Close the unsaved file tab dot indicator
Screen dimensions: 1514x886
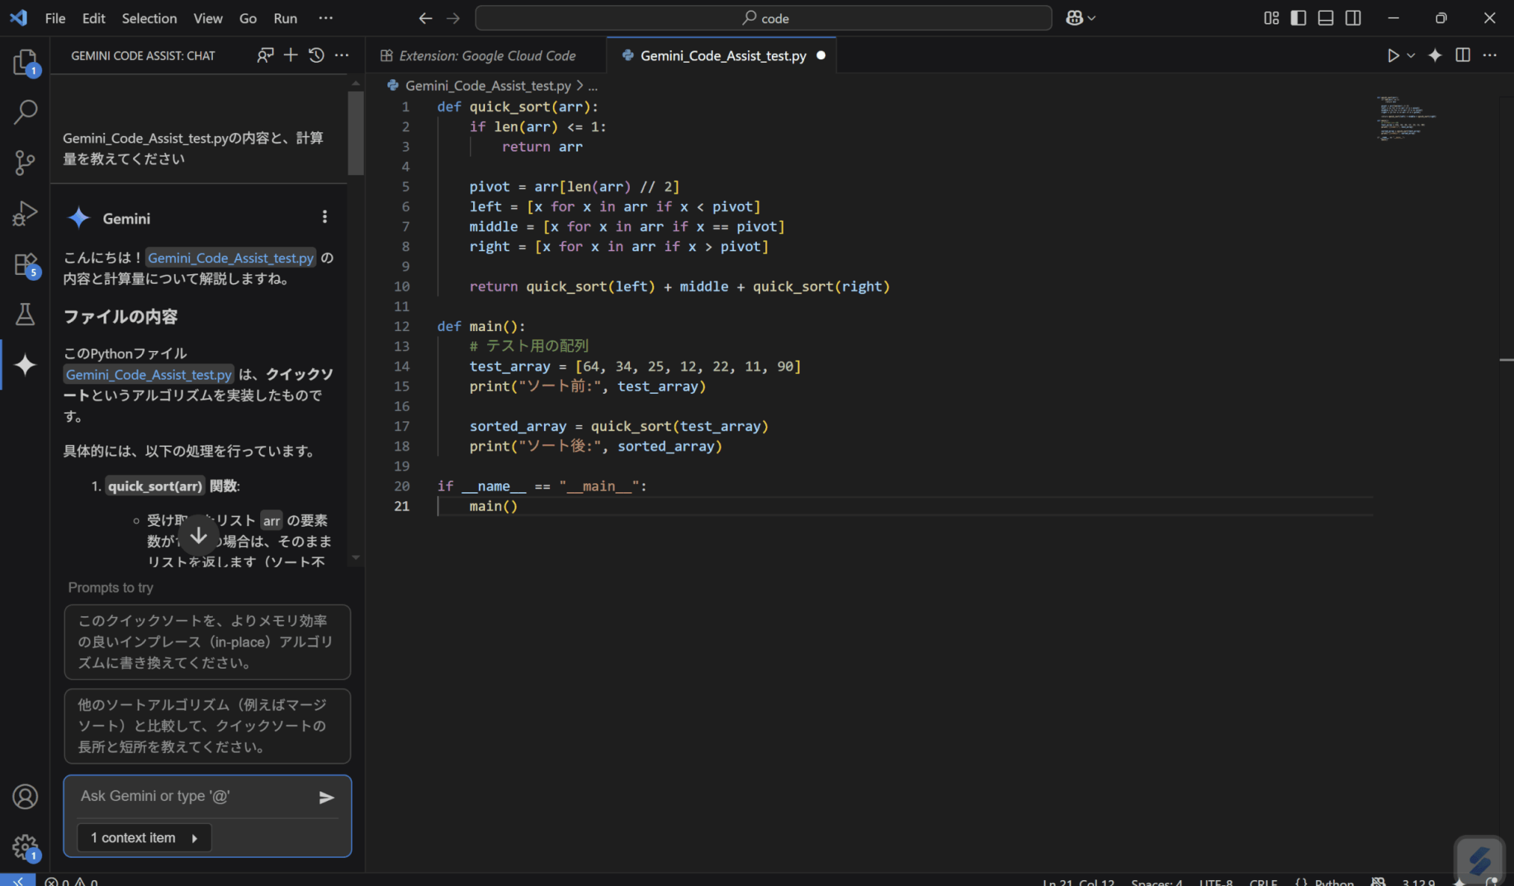coord(821,55)
